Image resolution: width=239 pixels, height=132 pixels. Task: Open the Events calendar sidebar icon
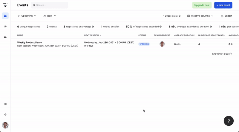click(5, 16)
